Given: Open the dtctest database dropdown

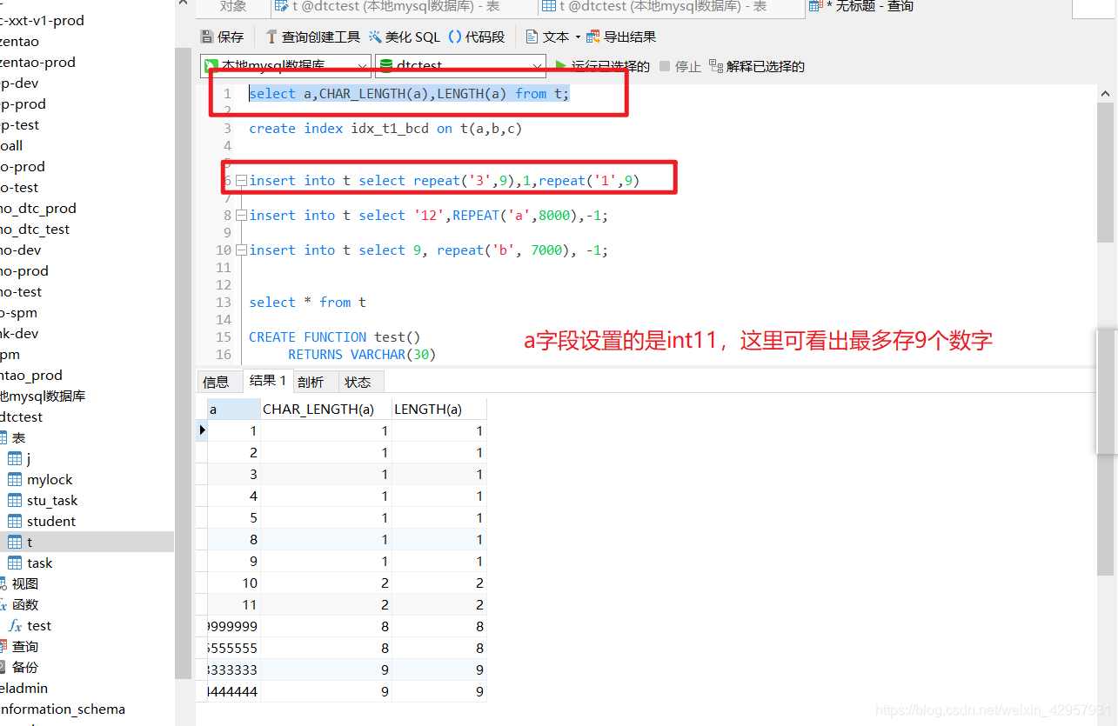Looking at the screenshot, I should (x=460, y=66).
